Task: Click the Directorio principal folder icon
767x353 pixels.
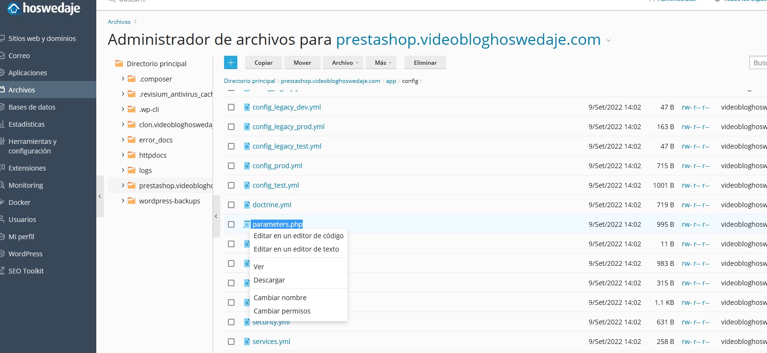Action: click(x=119, y=63)
